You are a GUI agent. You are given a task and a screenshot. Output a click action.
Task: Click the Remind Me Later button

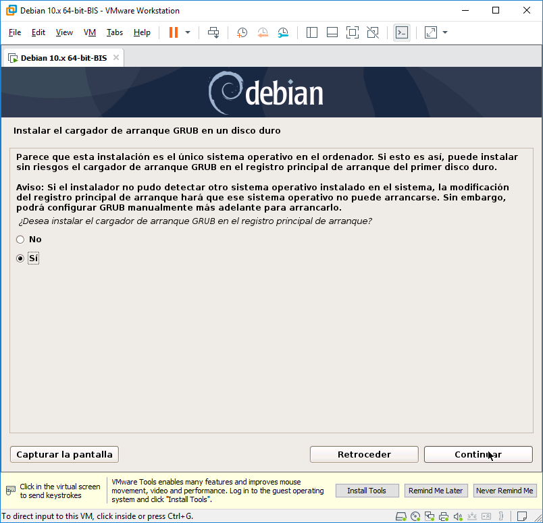[436, 491]
